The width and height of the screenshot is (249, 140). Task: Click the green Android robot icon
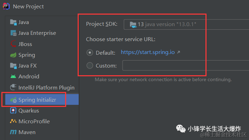tap(13, 77)
